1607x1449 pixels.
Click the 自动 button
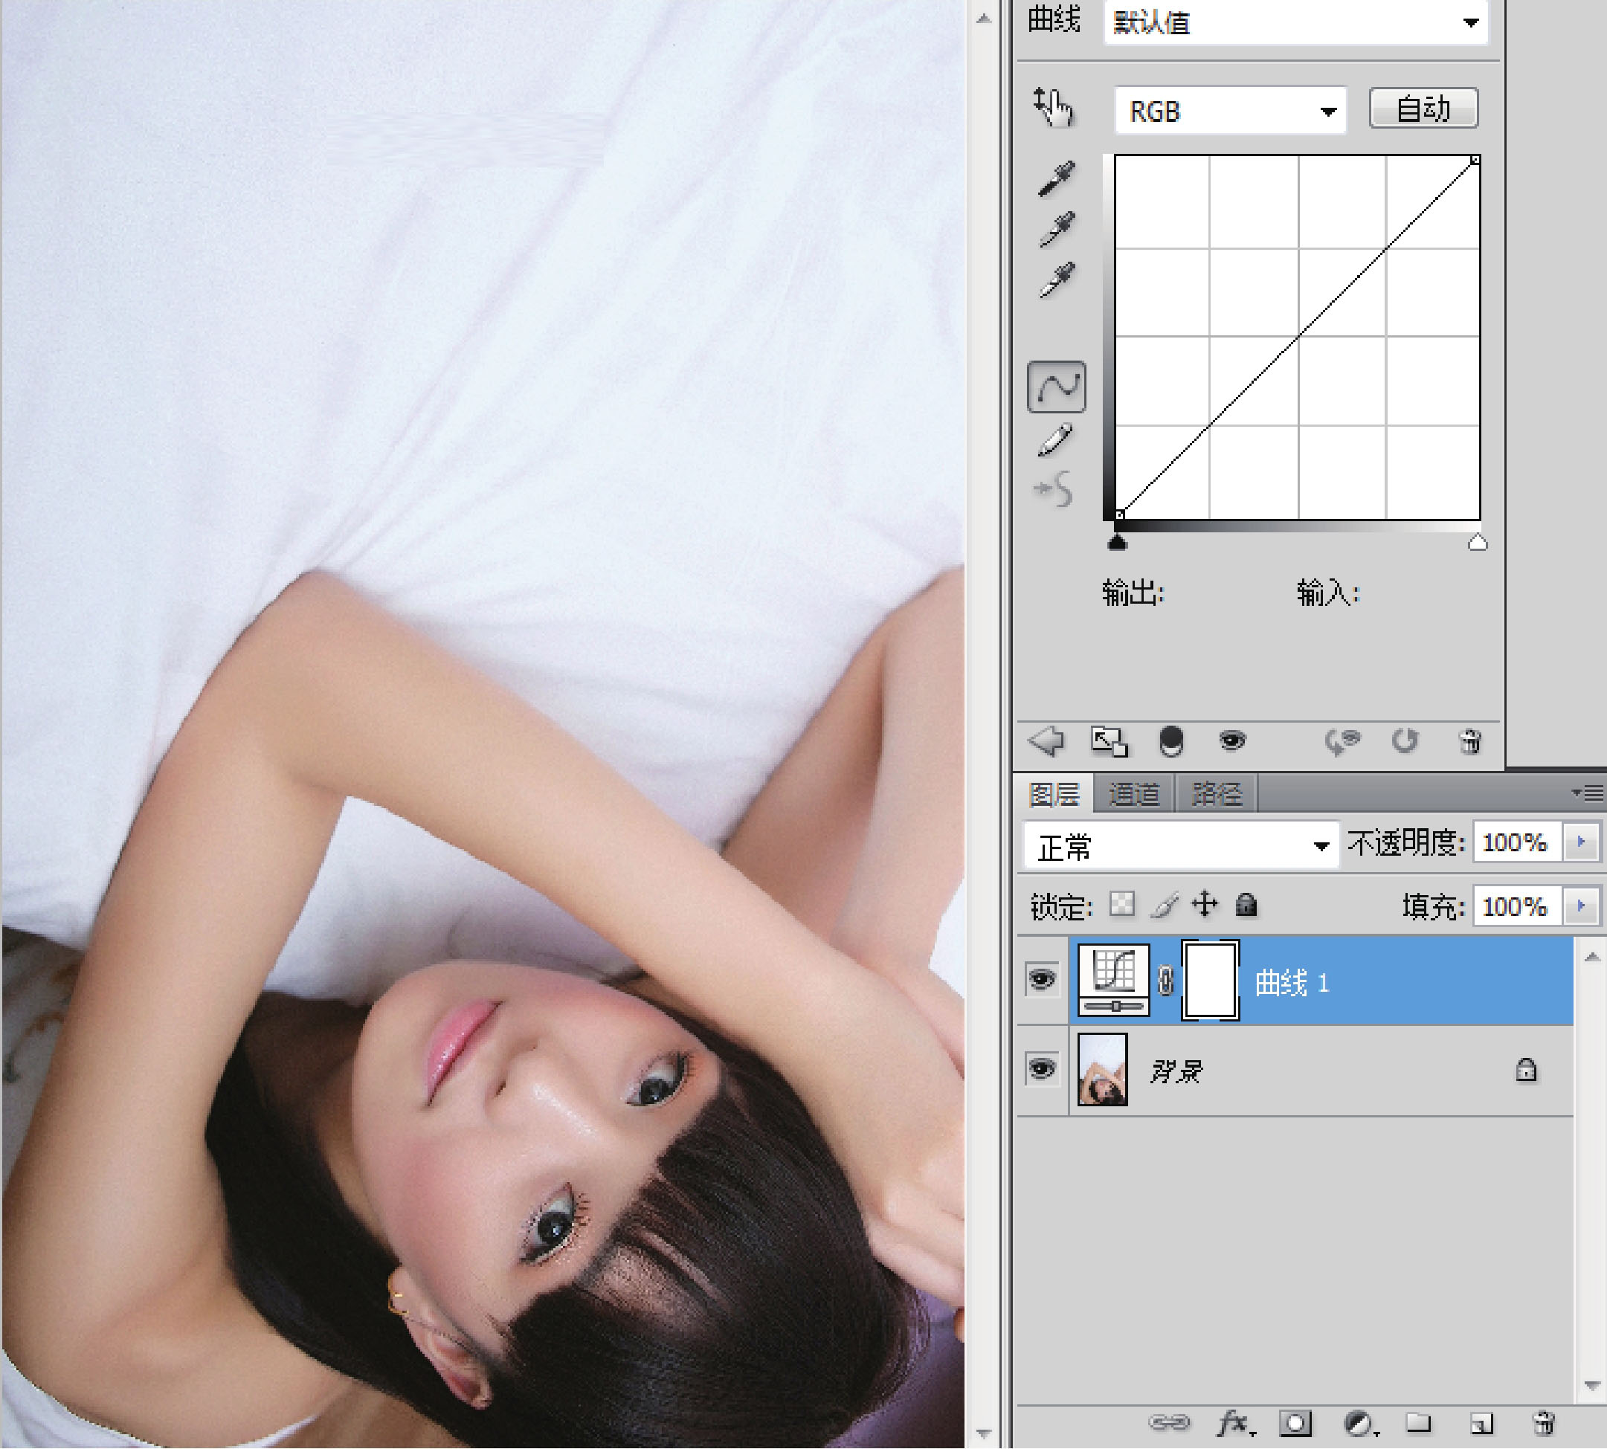point(1423,109)
